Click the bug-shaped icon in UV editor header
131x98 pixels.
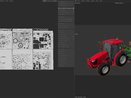pos(55,1)
